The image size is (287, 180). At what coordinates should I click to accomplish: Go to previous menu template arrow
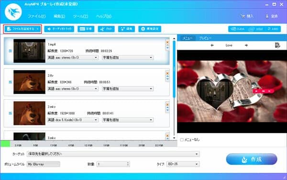pyautogui.click(x=212, y=45)
